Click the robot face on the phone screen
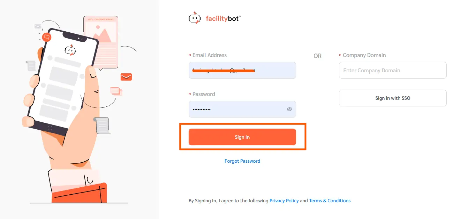The image size is (476, 219). pos(70,50)
